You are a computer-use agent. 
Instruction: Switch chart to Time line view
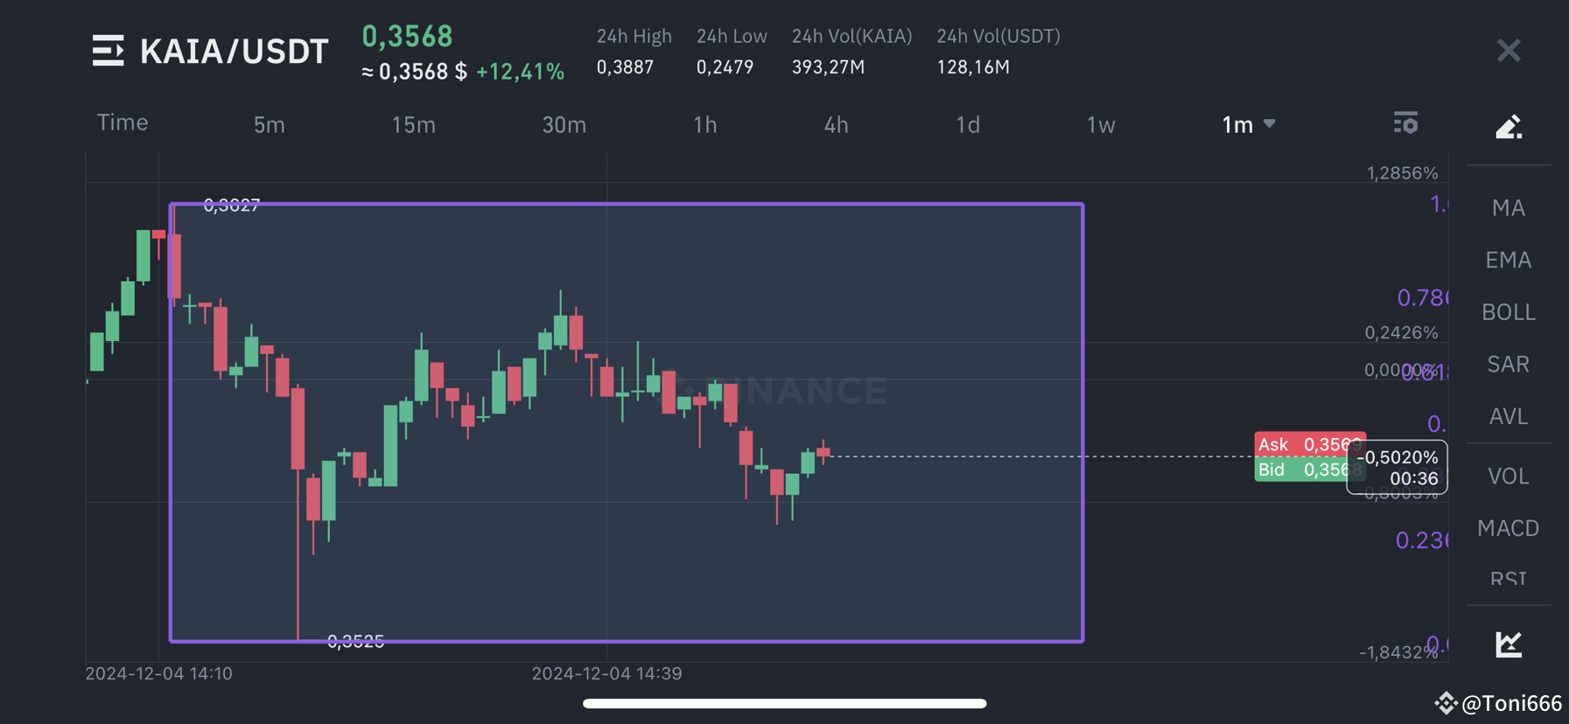pyautogui.click(x=123, y=122)
